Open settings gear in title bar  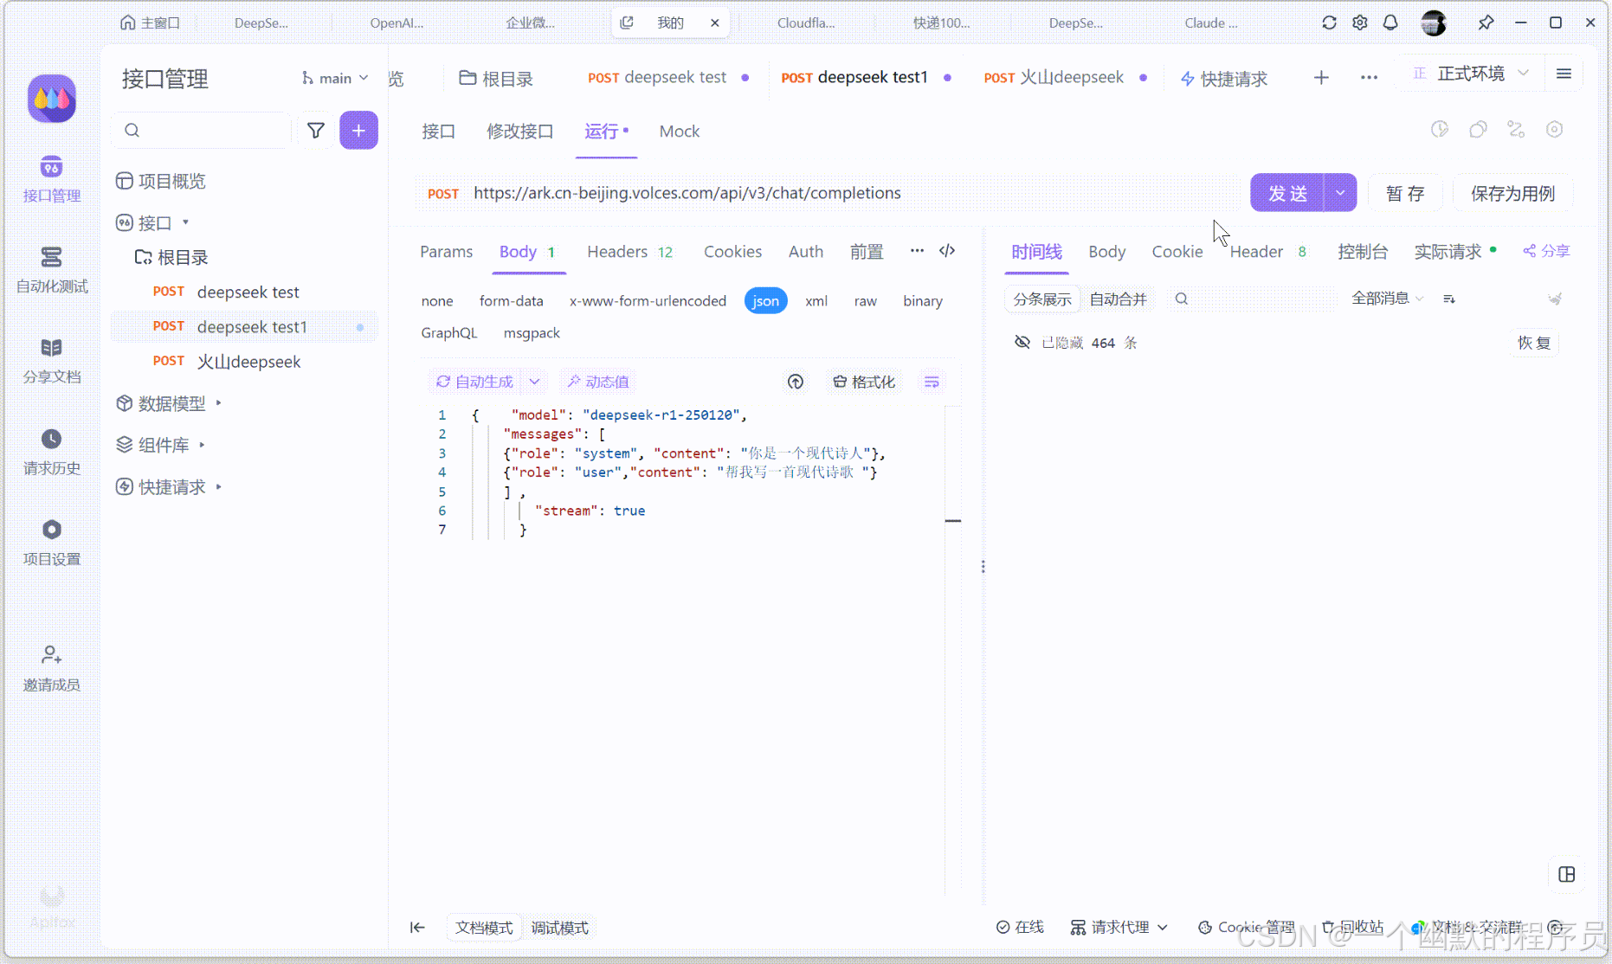[x=1360, y=22]
